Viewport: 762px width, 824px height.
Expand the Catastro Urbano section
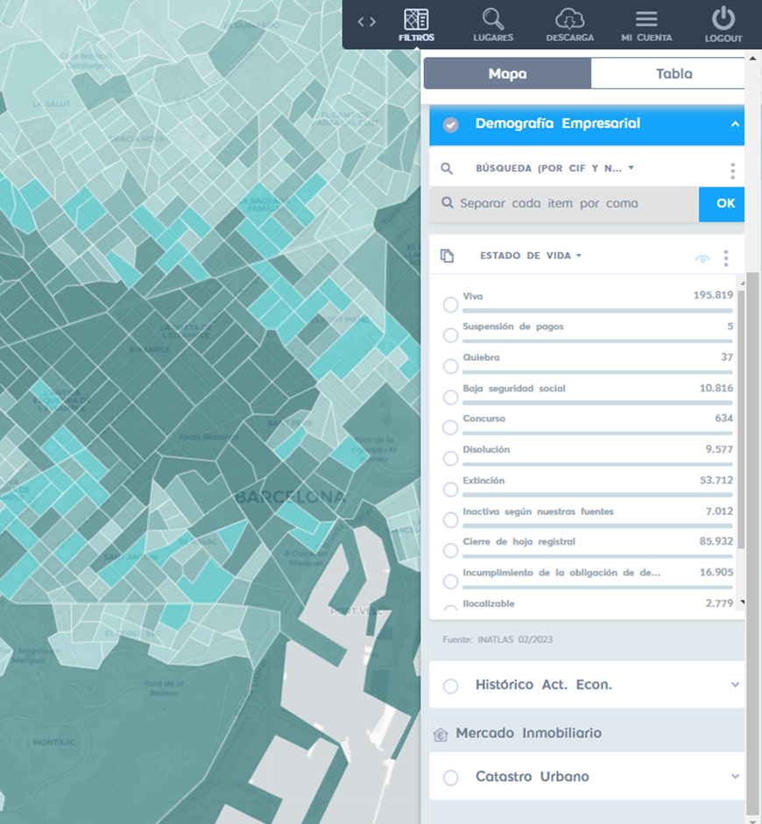pos(734,777)
